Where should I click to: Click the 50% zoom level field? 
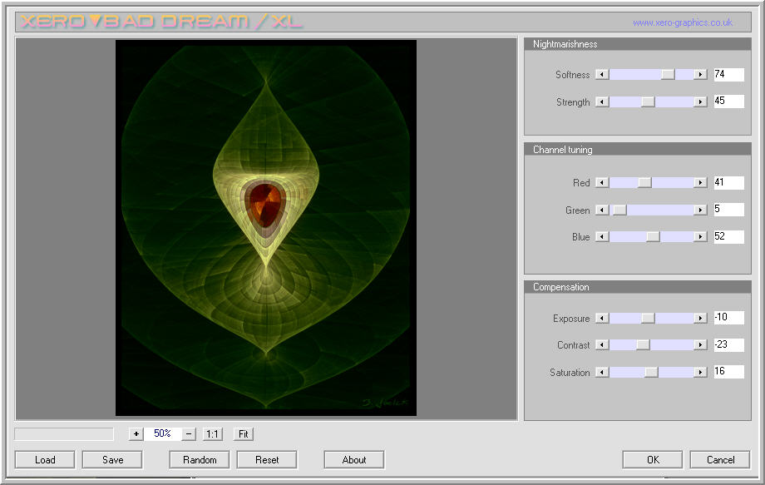click(162, 433)
